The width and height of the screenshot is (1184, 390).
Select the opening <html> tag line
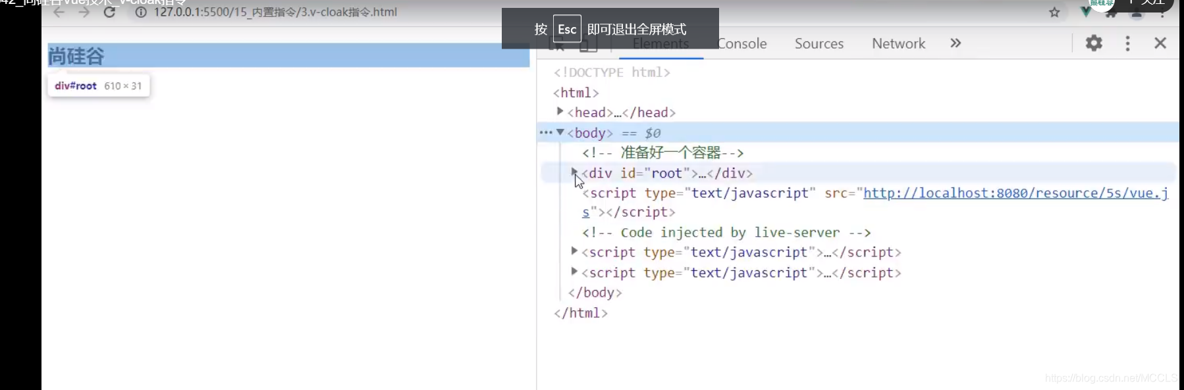coord(576,93)
